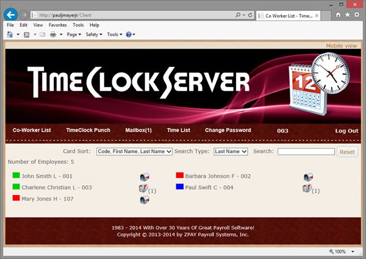
Task: Select Barbara Johnson F - 002 entry
Action: coord(218,176)
